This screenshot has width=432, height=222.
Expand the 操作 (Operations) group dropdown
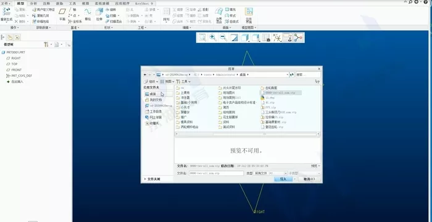15,28
